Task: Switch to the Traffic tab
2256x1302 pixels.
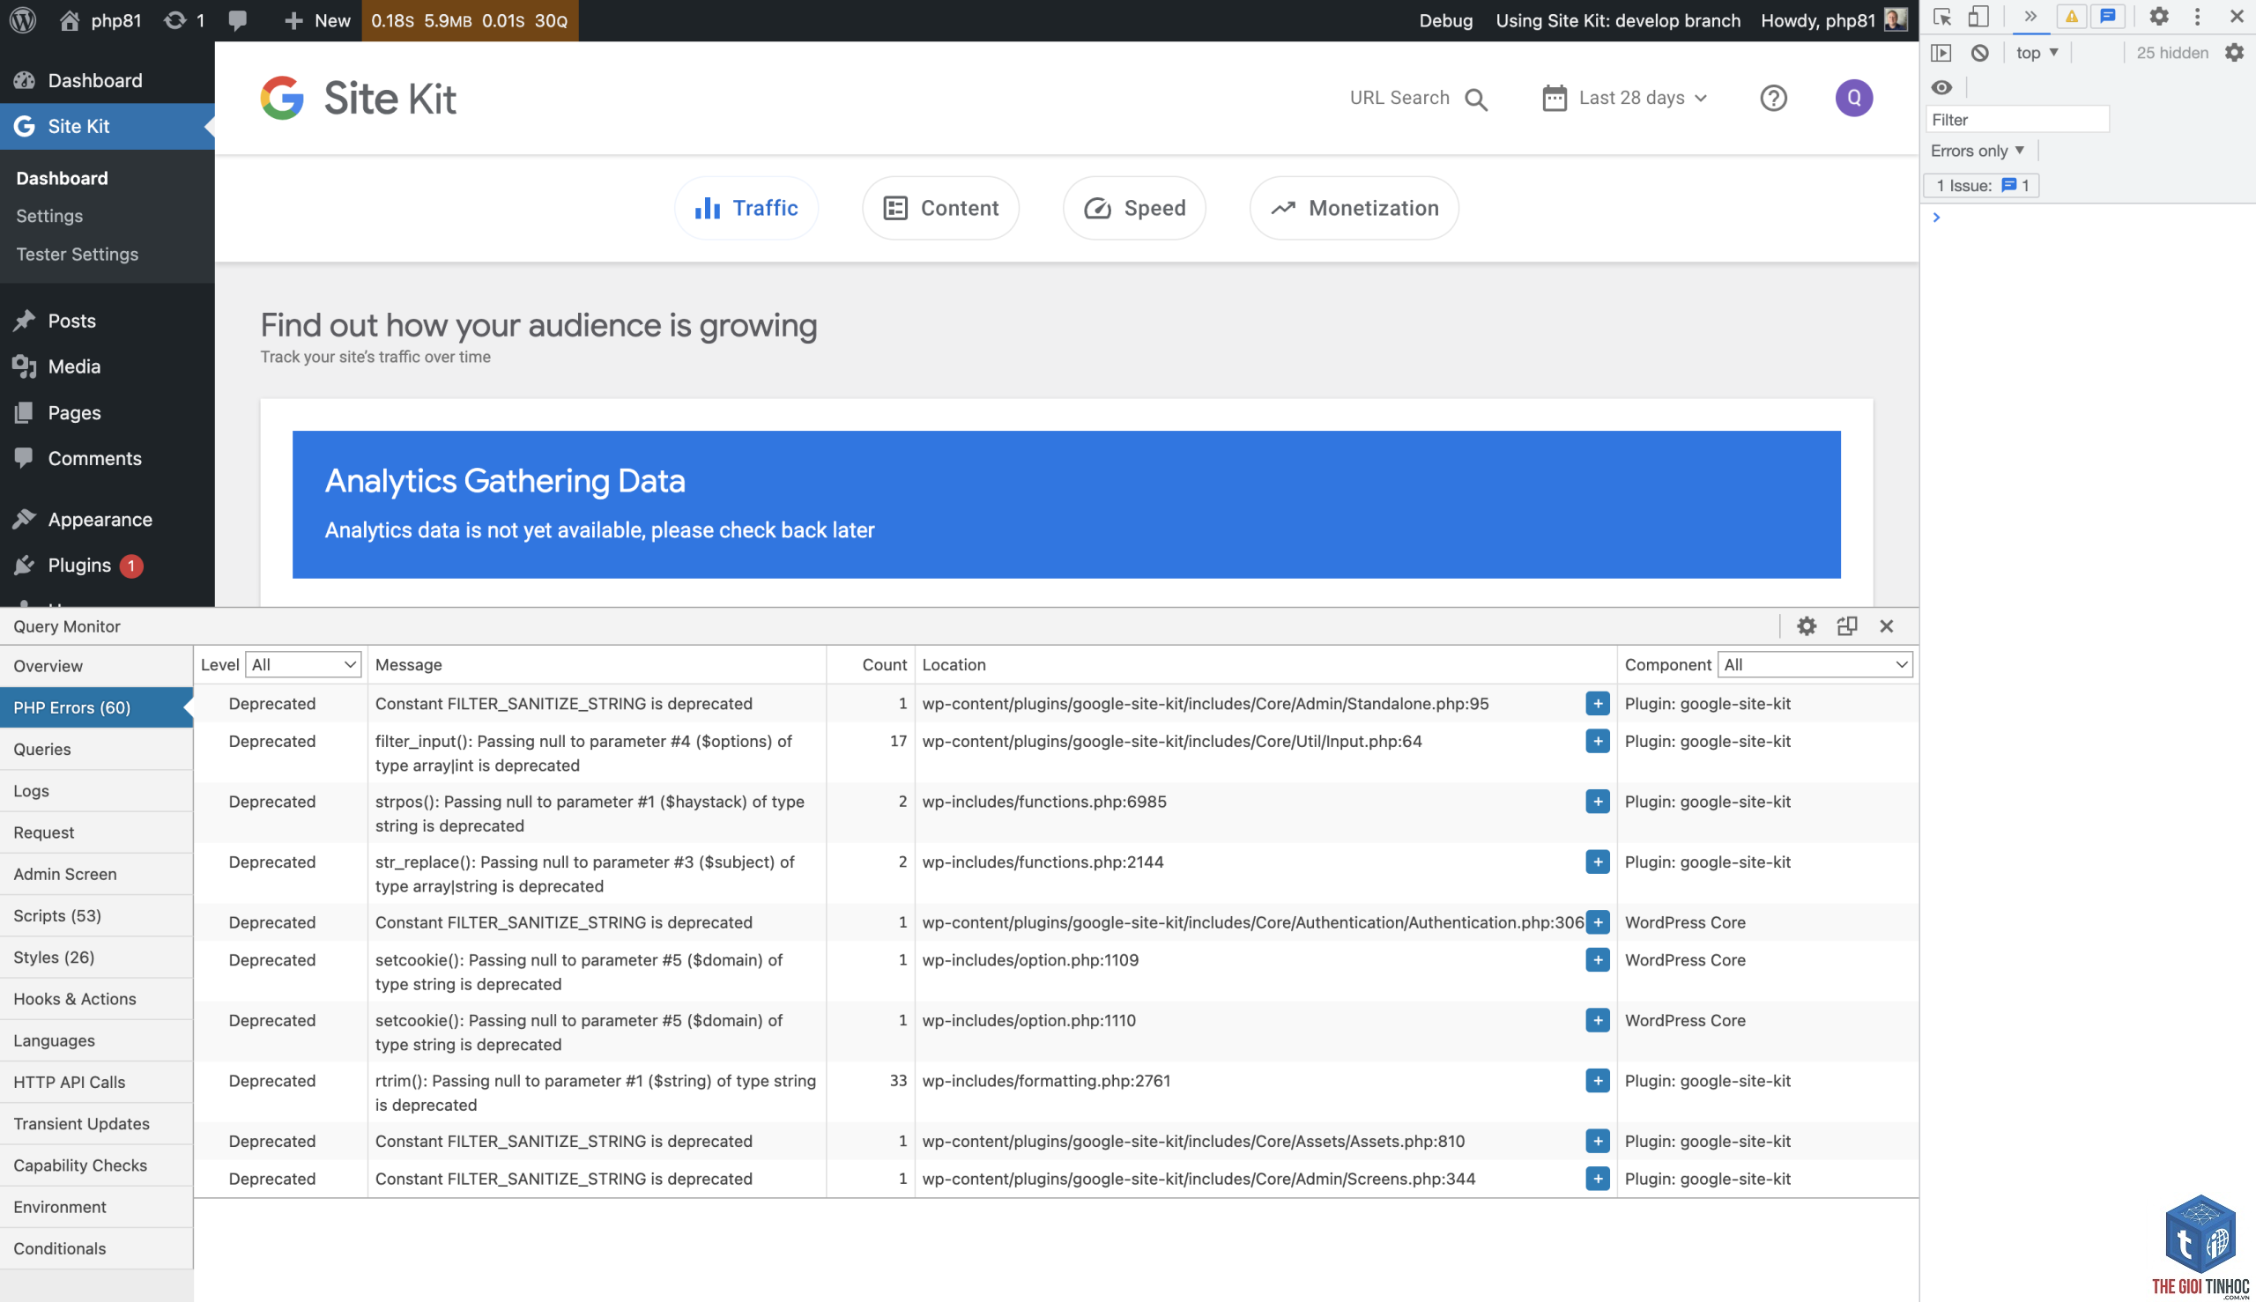Action: tap(746, 208)
